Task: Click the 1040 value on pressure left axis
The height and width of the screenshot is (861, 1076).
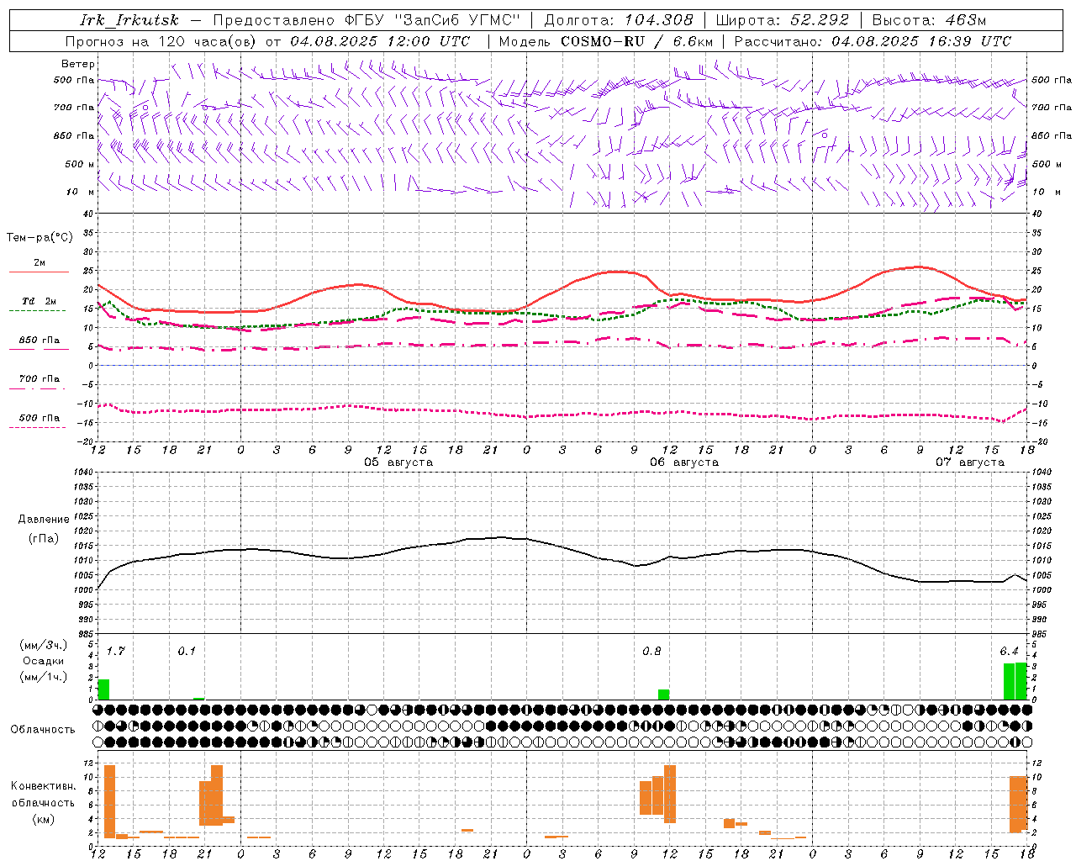Action: click(x=82, y=473)
